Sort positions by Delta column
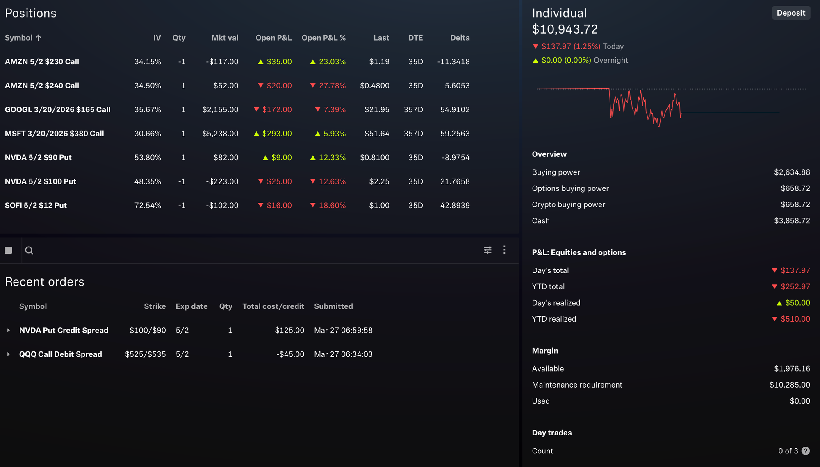Viewport: 820px width, 467px height. point(460,38)
